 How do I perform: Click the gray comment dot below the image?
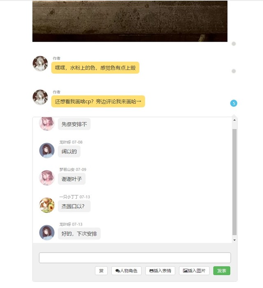point(234,44)
